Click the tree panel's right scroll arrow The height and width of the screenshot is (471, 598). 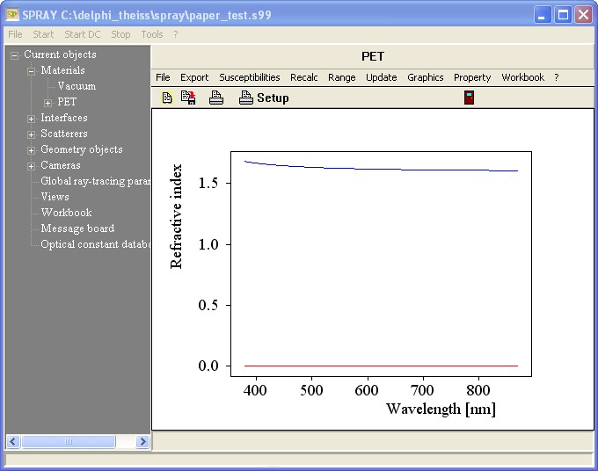[x=142, y=442]
